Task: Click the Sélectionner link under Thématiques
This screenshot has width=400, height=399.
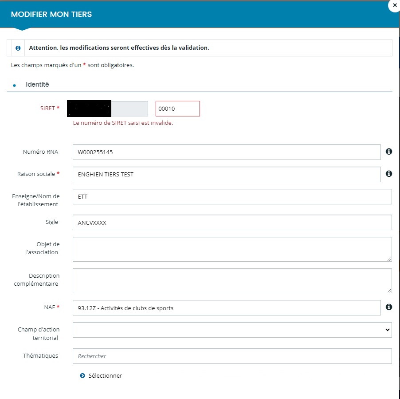Action: (105, 375)
